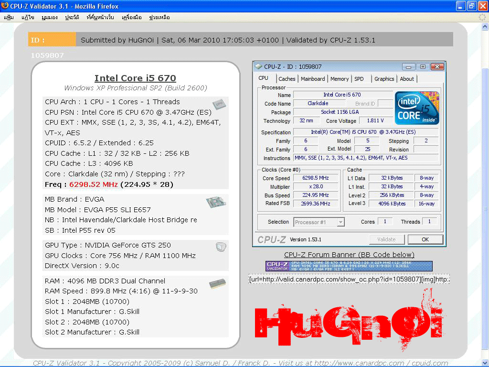This screenshot has height=367, width=489.
Task: Open the ช่วยเหลือ (Help) menu
Action: tap(159, 17)
